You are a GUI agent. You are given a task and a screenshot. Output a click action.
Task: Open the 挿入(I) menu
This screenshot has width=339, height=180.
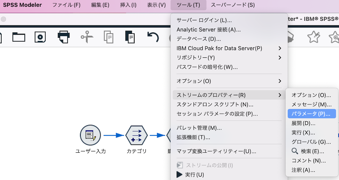pyautogui.click(x=128, y=5)
